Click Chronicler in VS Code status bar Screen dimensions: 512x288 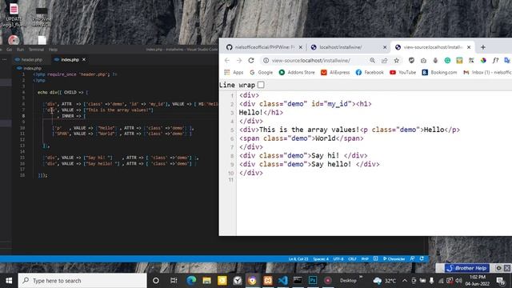click(x=394, y=259)
